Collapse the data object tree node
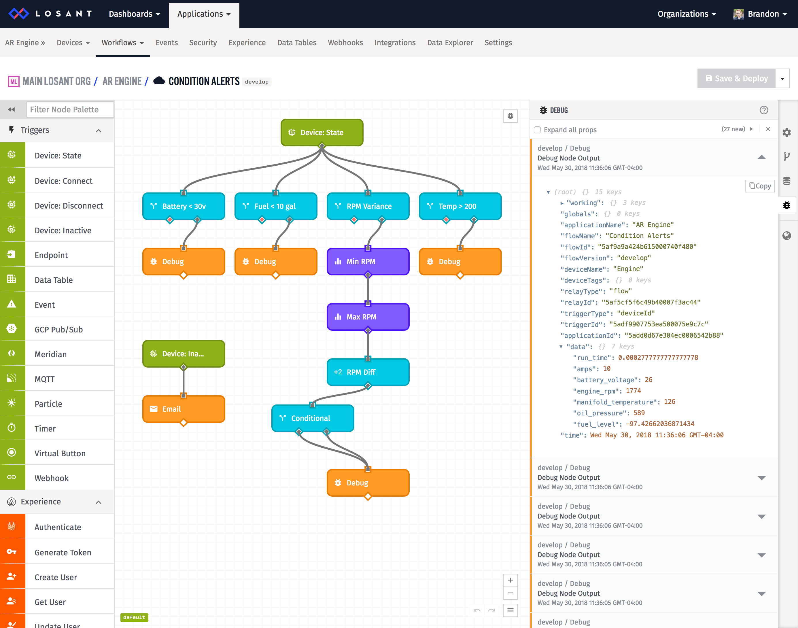 561,347
